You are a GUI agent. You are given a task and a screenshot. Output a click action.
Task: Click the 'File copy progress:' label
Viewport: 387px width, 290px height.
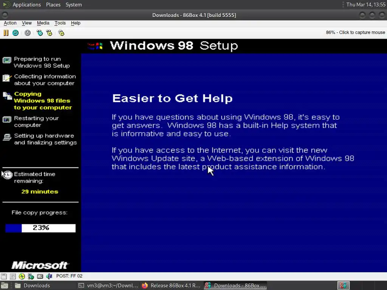[x=39, y=213]
